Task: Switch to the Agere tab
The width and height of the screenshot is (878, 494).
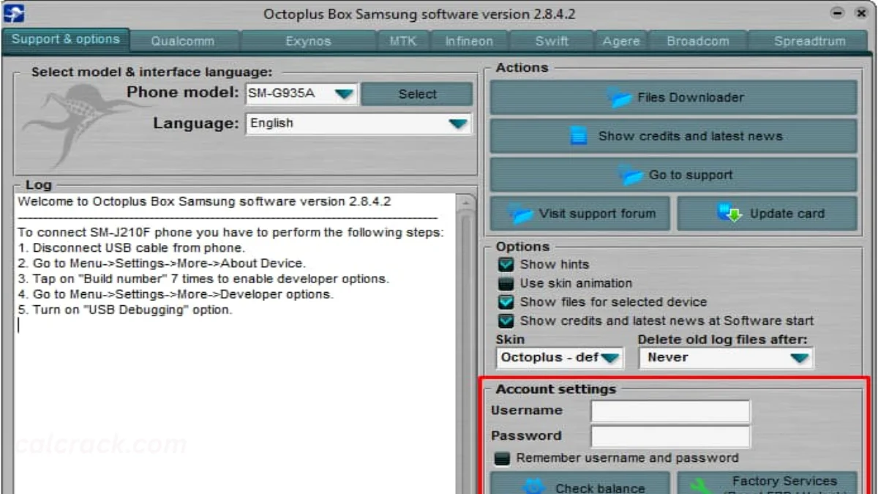Action: coord(621,42)
